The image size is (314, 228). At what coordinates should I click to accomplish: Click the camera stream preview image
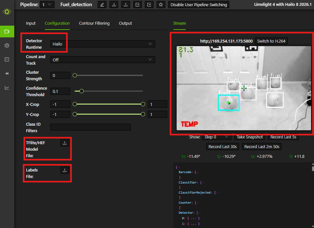pos(244,88)
